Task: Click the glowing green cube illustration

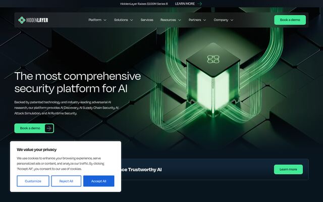Action: coord(213,80)
